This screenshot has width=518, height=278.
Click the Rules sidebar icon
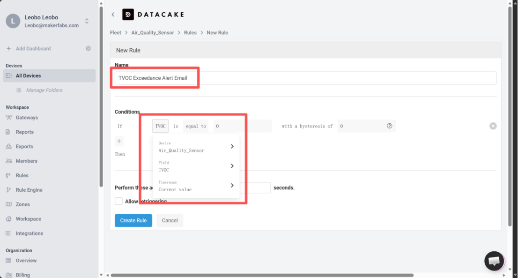tap(8, 175)
